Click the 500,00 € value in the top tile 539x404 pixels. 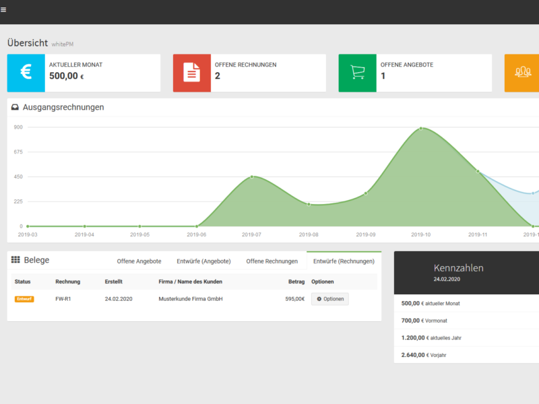pos(66,76)
